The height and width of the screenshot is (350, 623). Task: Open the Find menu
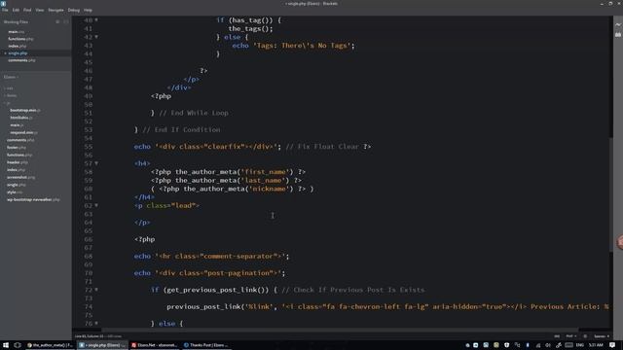click(x=27, y=10)
